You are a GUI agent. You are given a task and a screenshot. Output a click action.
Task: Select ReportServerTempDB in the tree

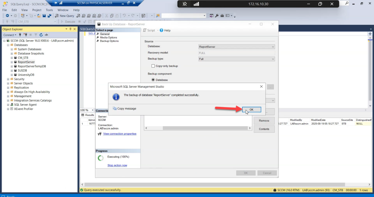click(32, 66)
